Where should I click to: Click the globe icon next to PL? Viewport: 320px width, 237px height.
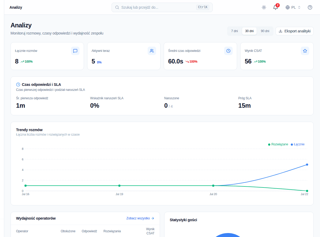coord(288,7)
